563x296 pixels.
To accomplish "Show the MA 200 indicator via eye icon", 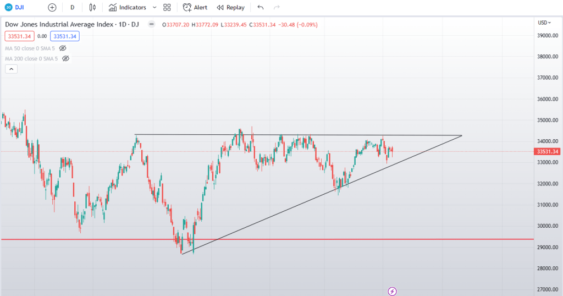I will click(65, 58).
